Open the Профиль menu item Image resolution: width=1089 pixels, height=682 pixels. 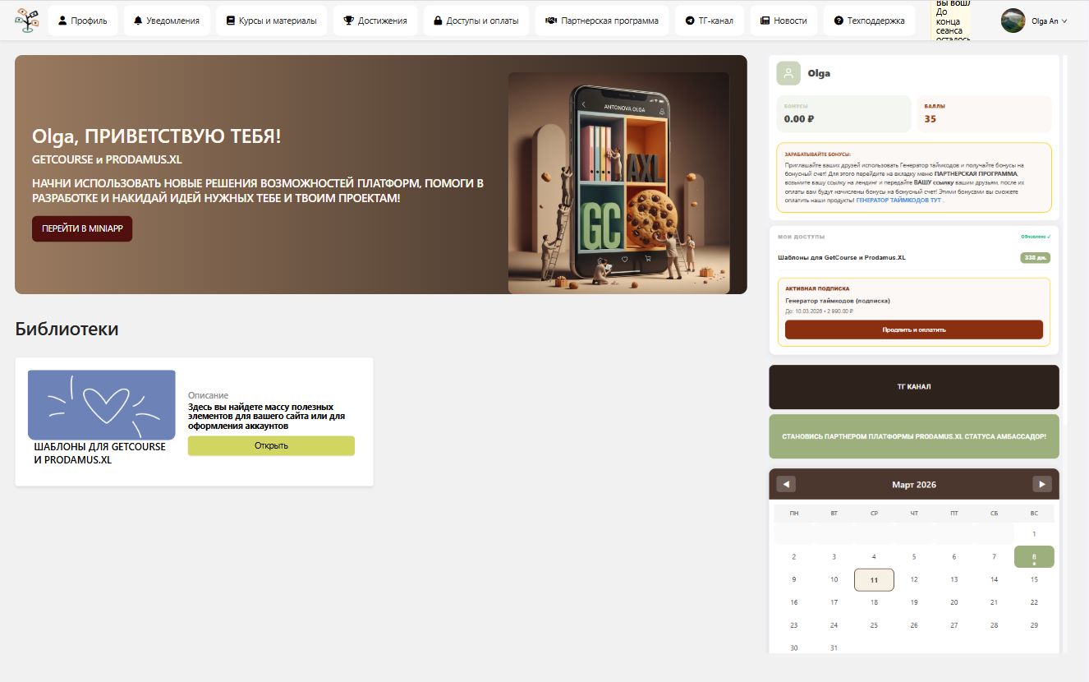point(83,21)
